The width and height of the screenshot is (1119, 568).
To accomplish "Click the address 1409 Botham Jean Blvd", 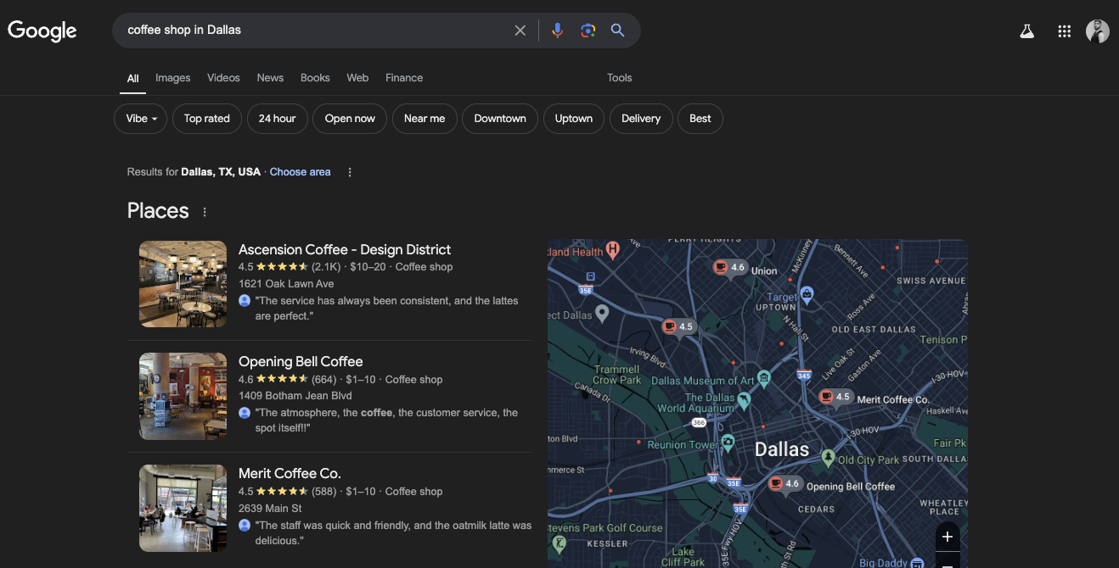I will [x=295, y=396].
